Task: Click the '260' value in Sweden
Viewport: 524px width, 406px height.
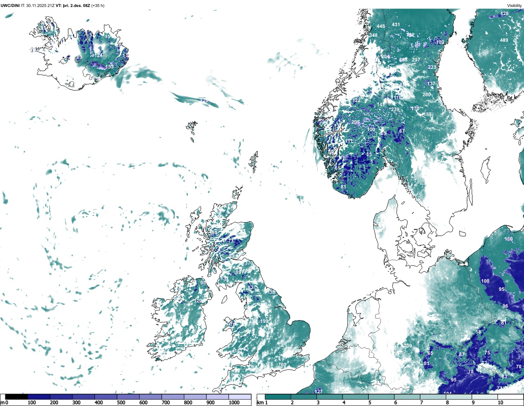Action: (427, 95)
